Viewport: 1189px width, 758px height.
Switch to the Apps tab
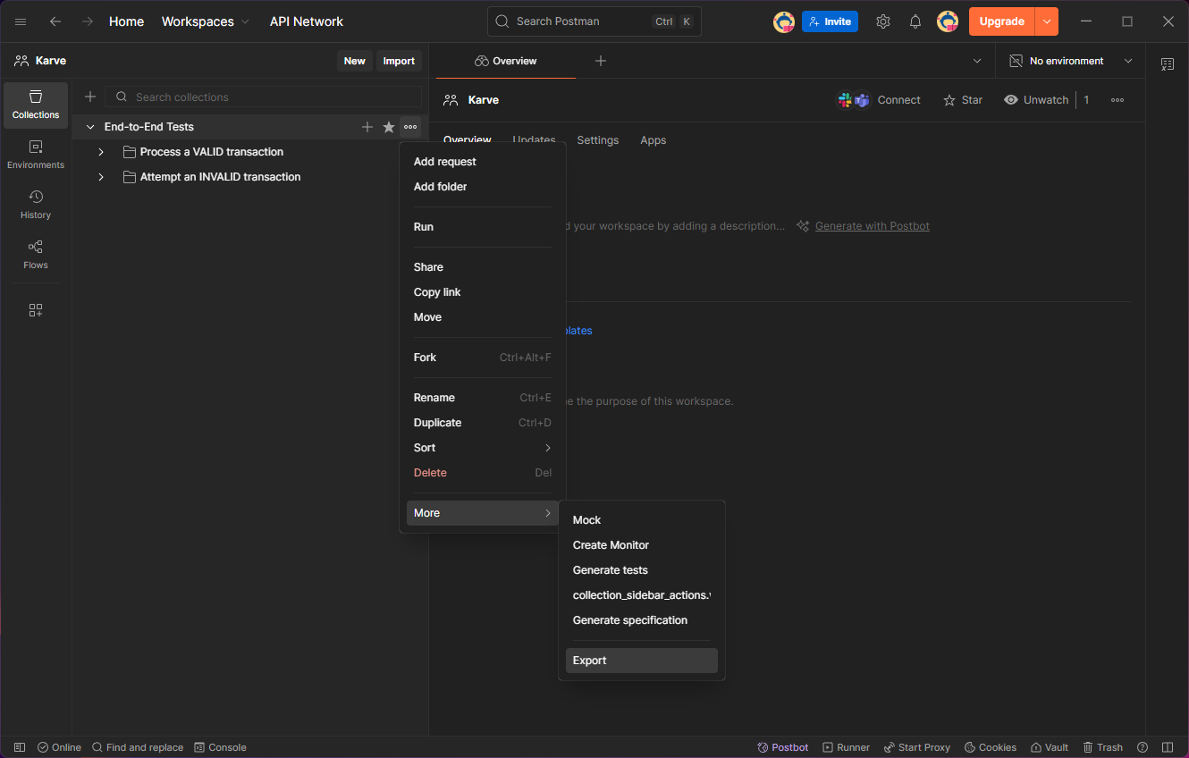click(x=654, y=140)
